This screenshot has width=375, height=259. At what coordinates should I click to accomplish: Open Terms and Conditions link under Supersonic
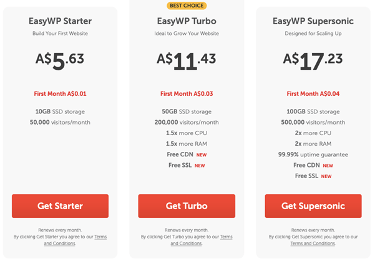point(313,243)
